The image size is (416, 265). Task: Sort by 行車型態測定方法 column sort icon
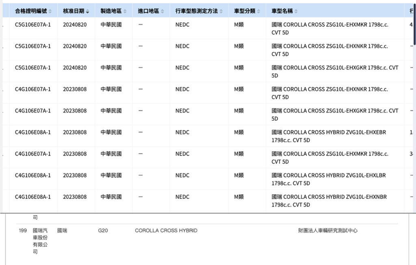221,11
